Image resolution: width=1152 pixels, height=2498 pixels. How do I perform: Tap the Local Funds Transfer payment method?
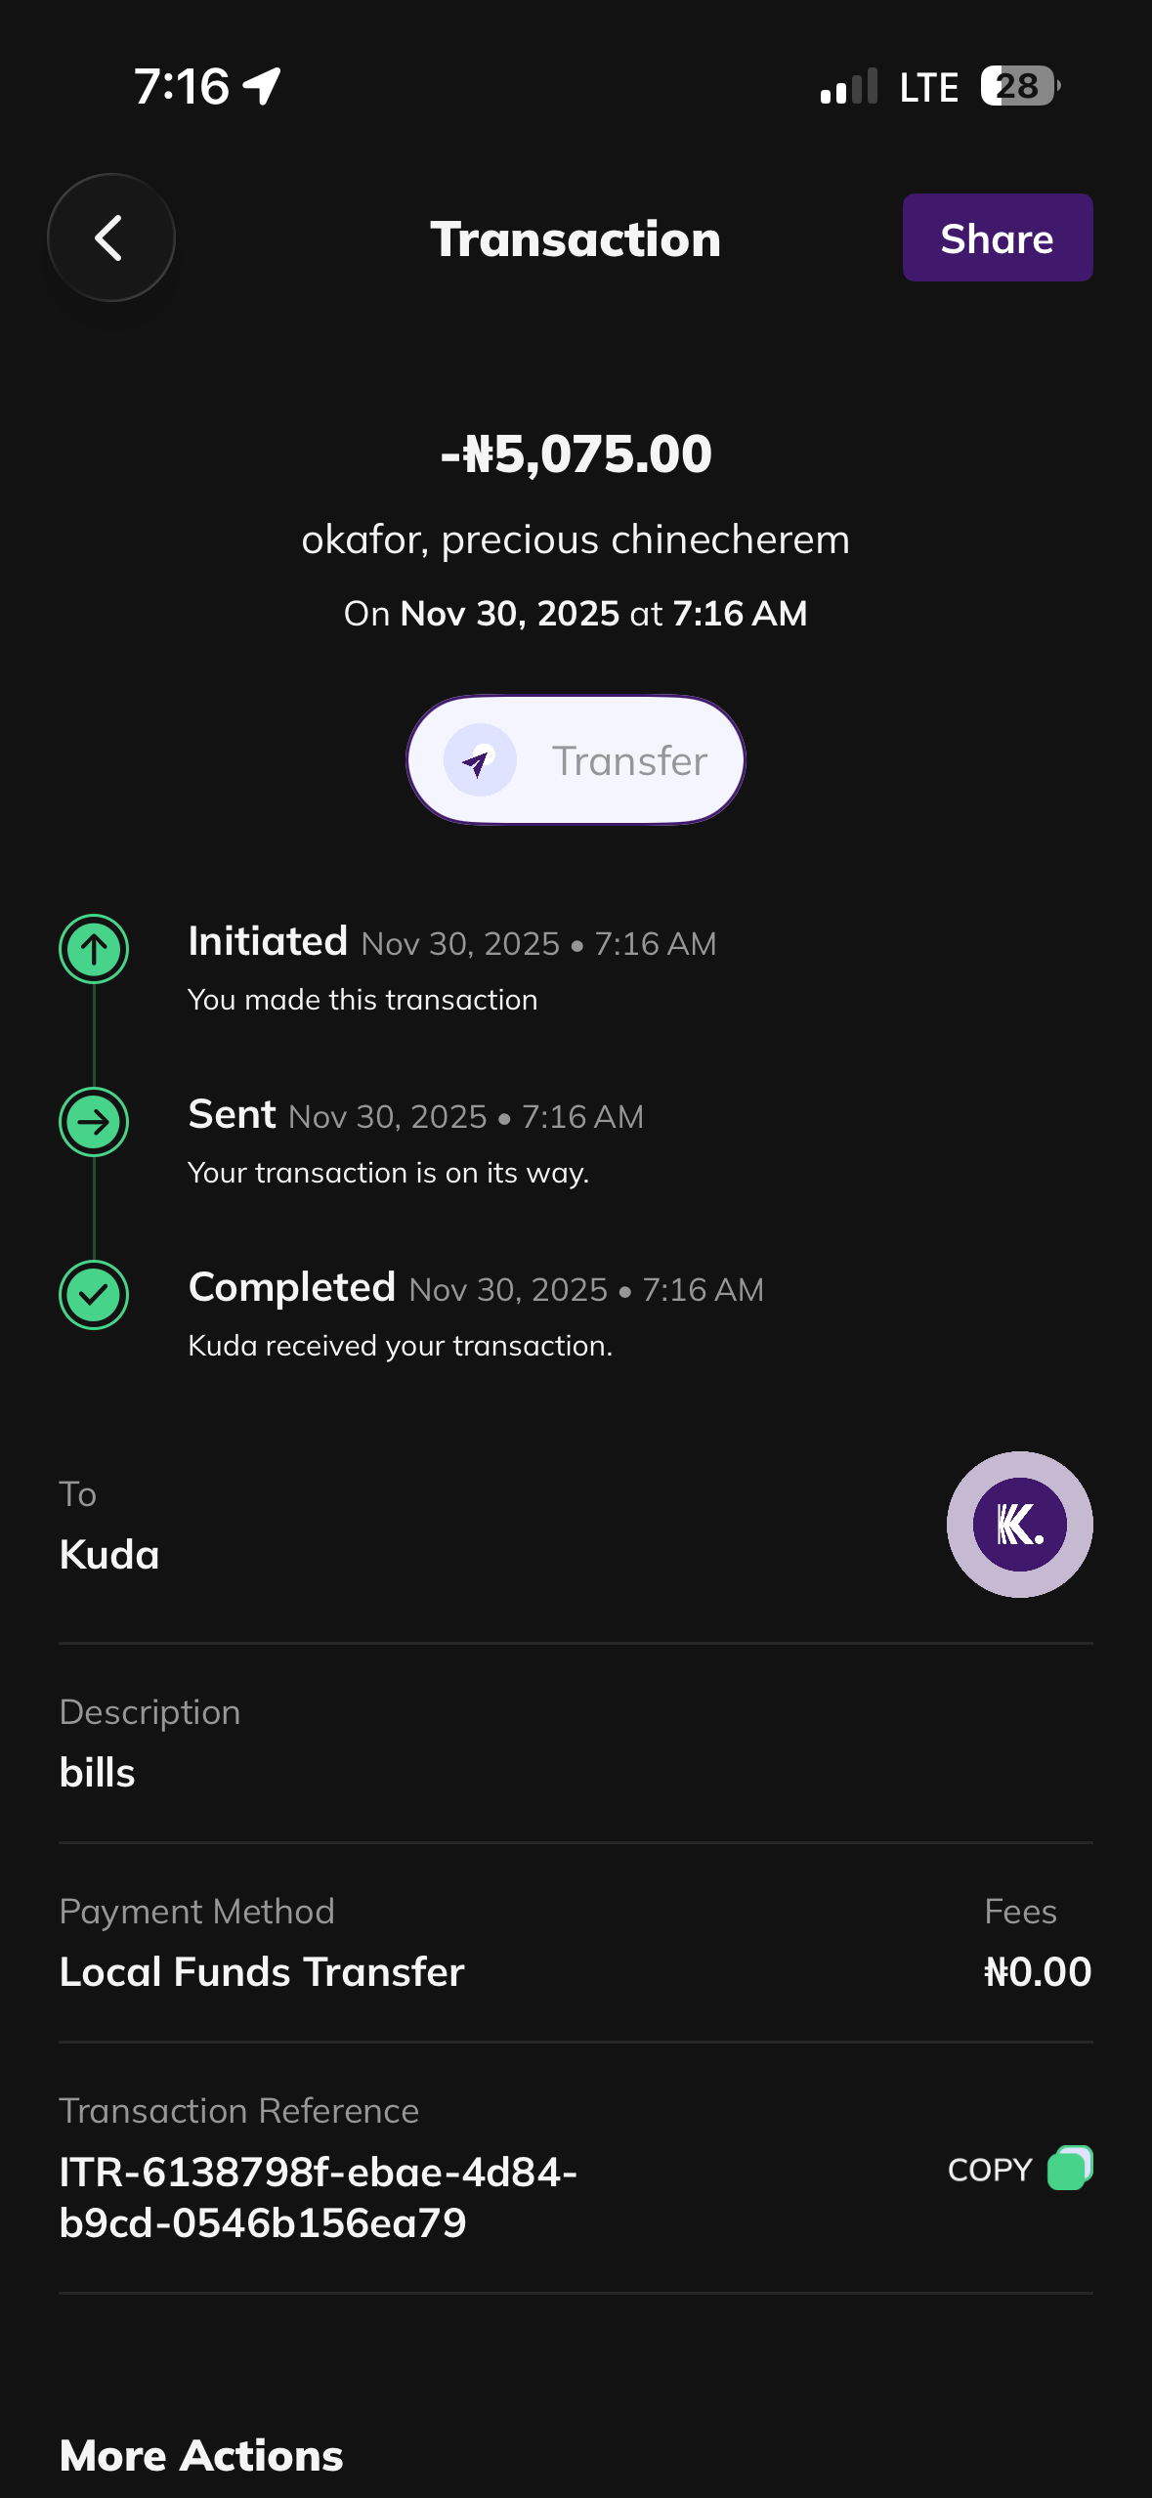point(262,1971)
